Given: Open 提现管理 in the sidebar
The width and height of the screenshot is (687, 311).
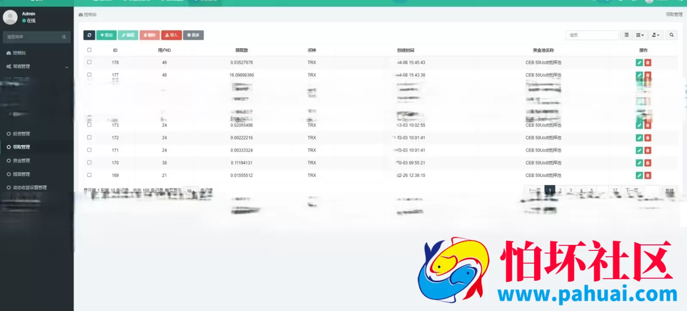Looking at the screenshot, I should point(37,174).
